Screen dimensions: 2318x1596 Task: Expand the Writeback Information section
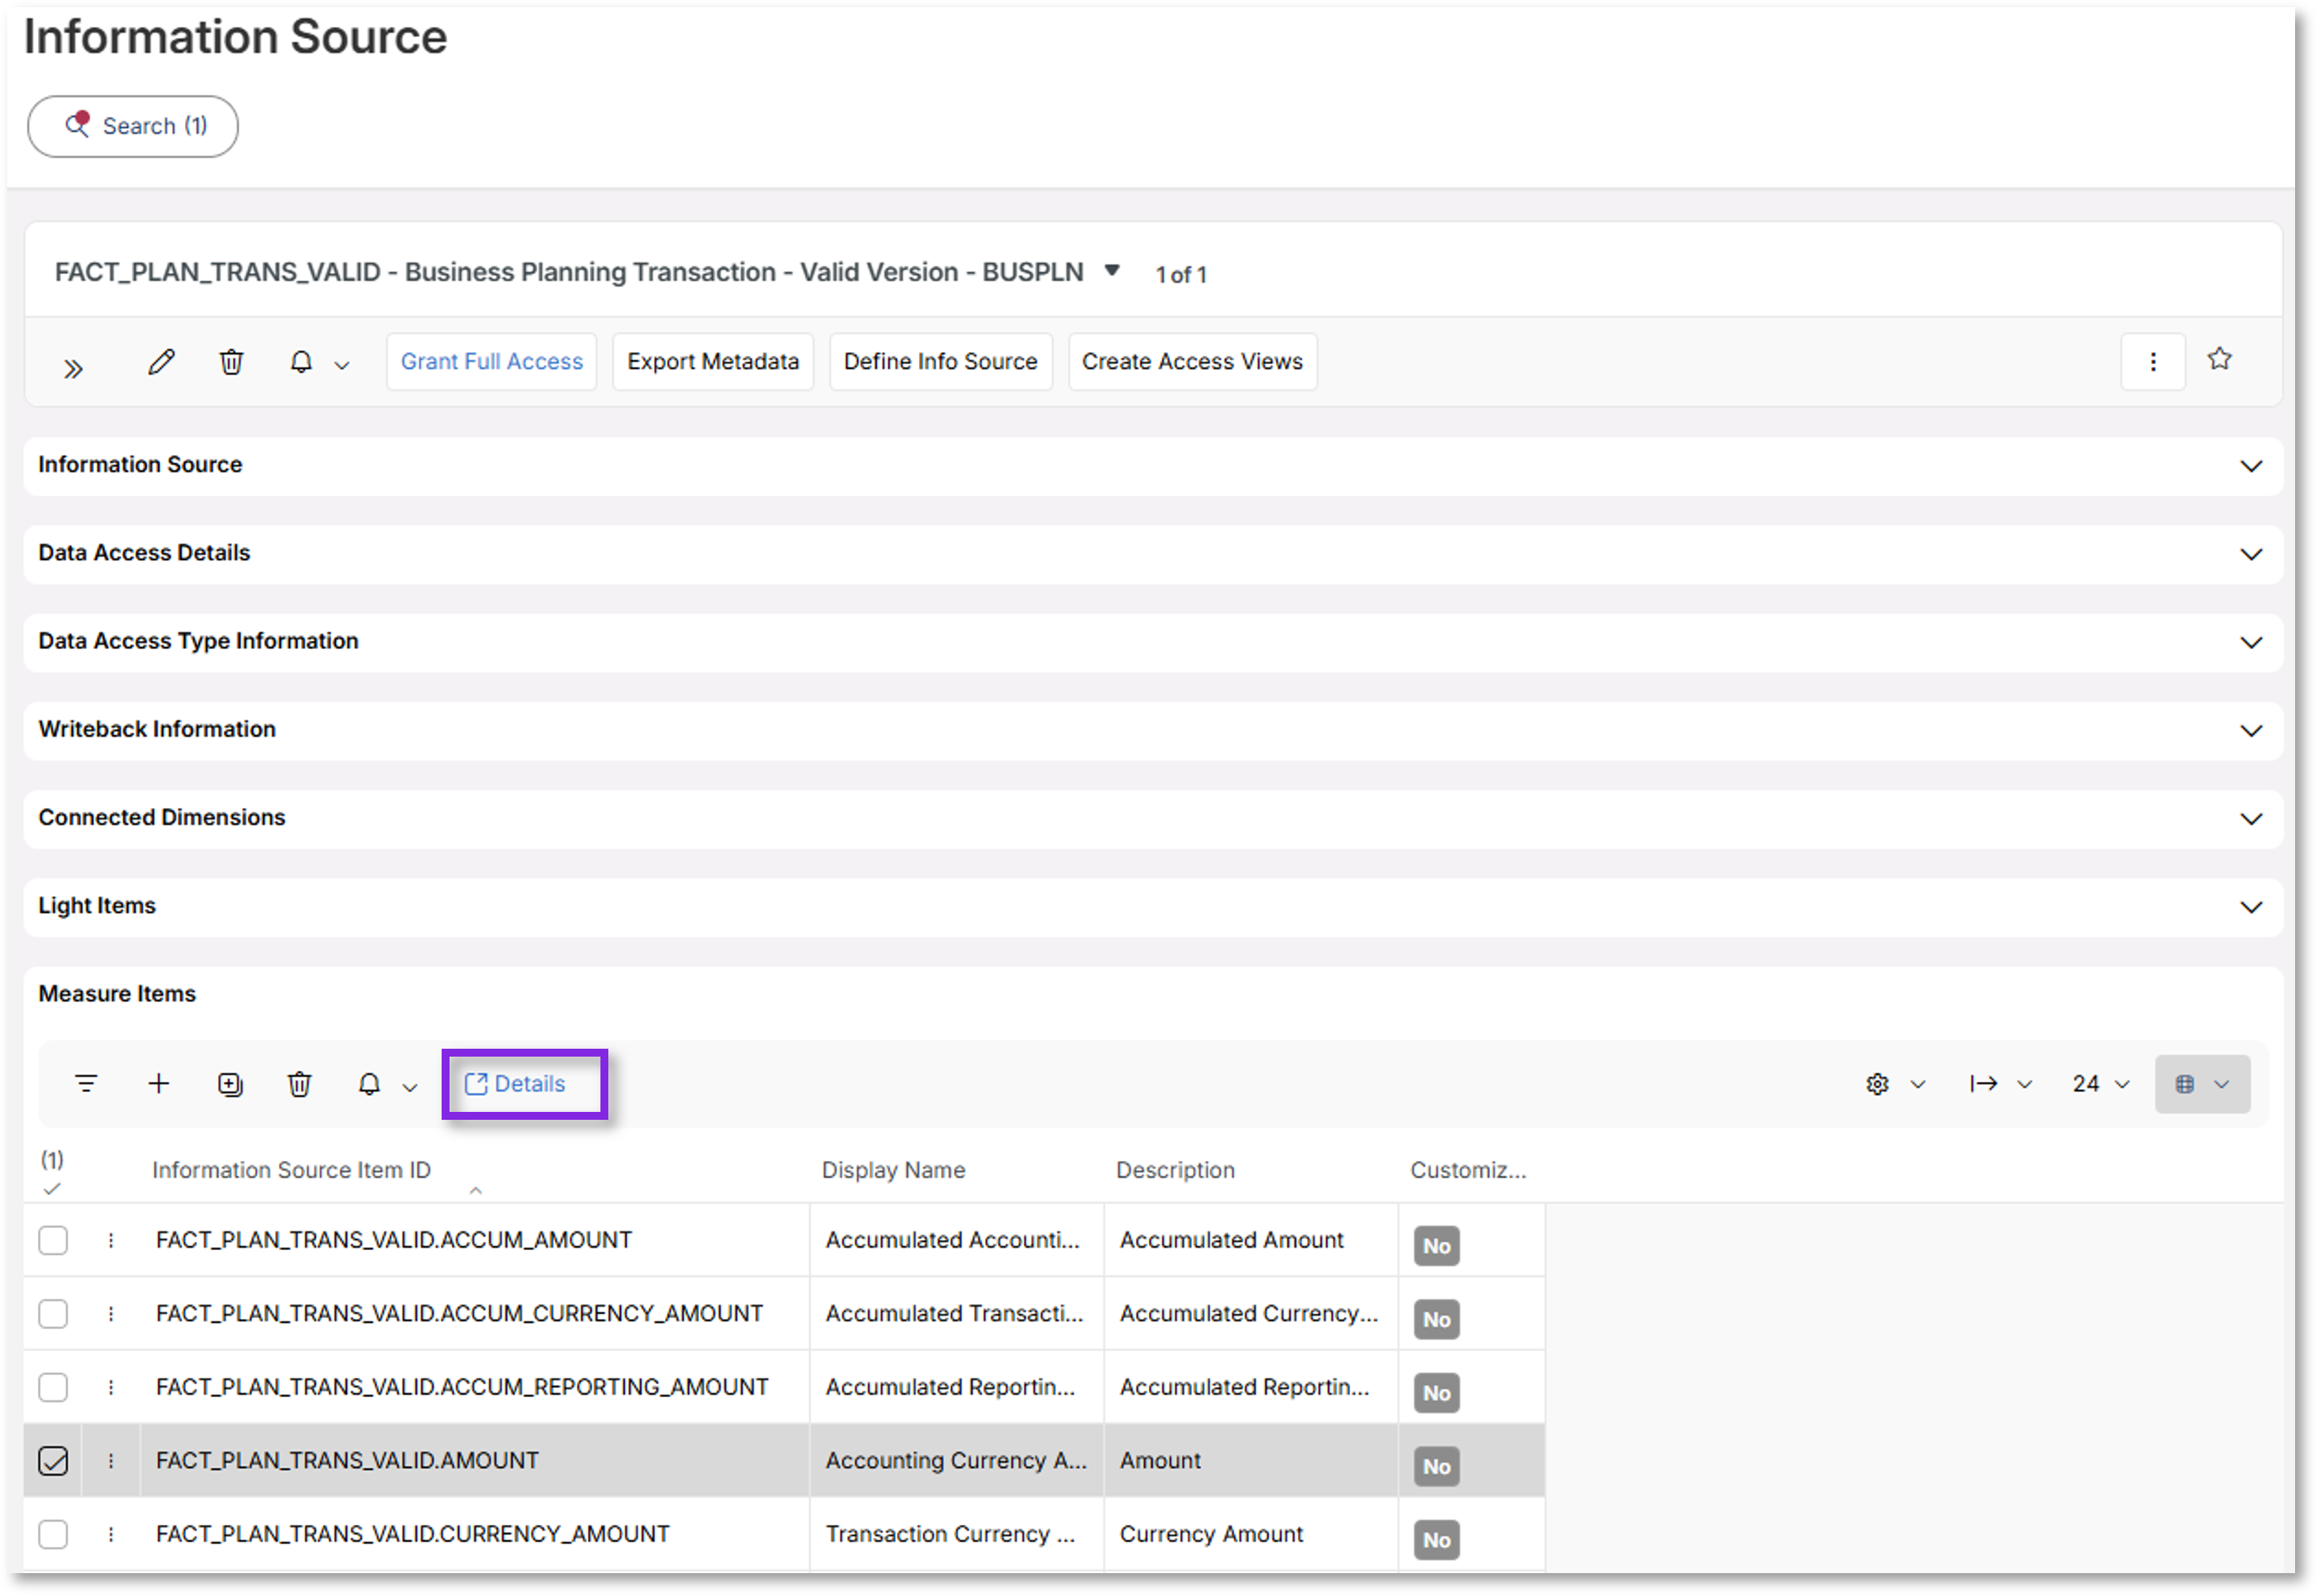coord(2250,730)
